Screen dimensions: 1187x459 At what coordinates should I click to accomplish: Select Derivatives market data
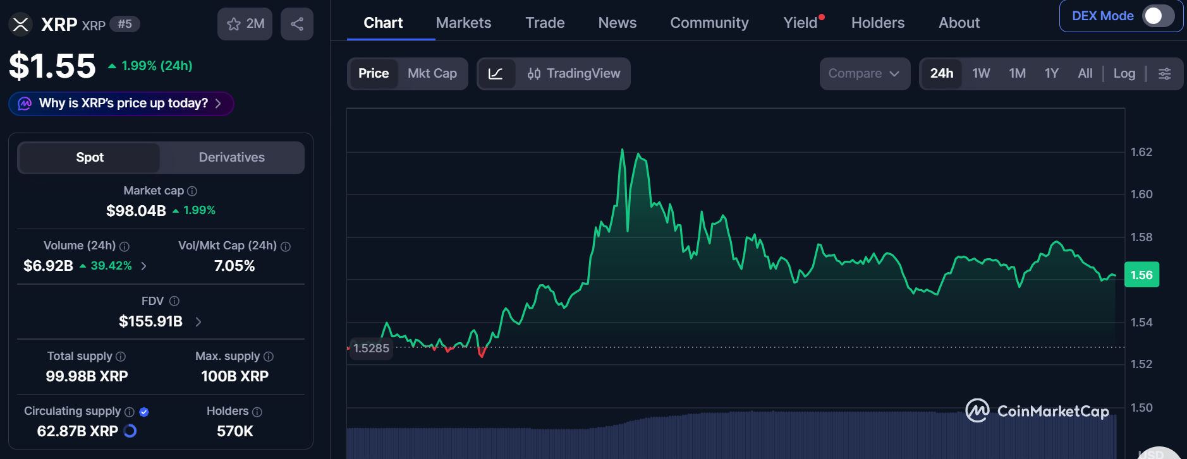(x=231, y=158)
